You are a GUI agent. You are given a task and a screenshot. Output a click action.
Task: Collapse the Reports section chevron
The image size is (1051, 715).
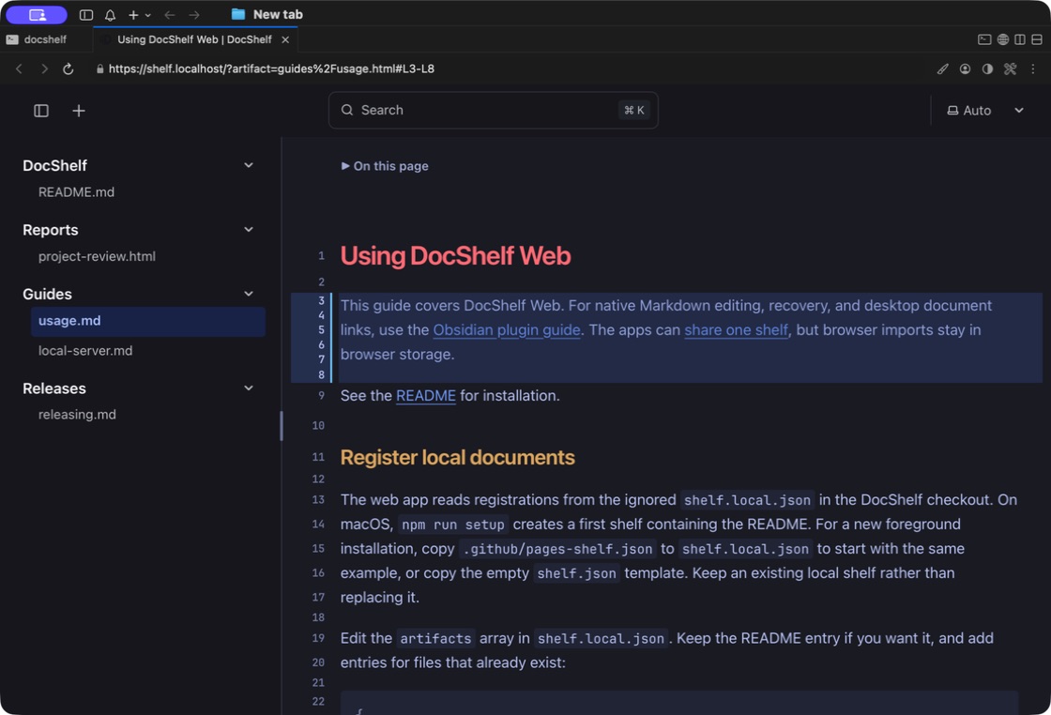coord(249,229)
